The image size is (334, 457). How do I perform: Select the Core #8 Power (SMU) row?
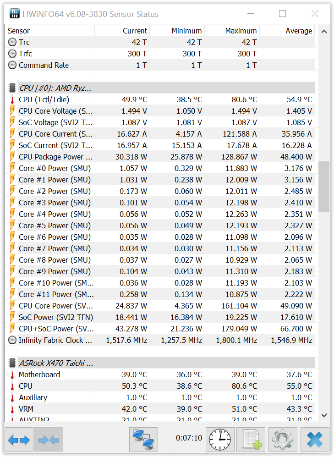[x=160, y=260]
